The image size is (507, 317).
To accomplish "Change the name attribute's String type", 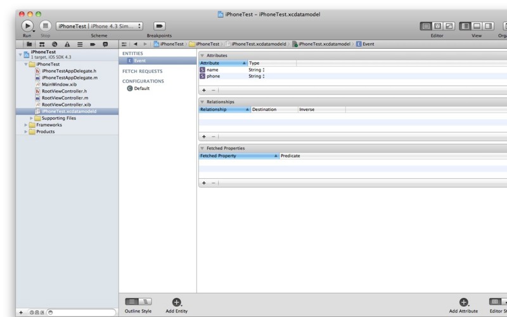I will point(257,70).
